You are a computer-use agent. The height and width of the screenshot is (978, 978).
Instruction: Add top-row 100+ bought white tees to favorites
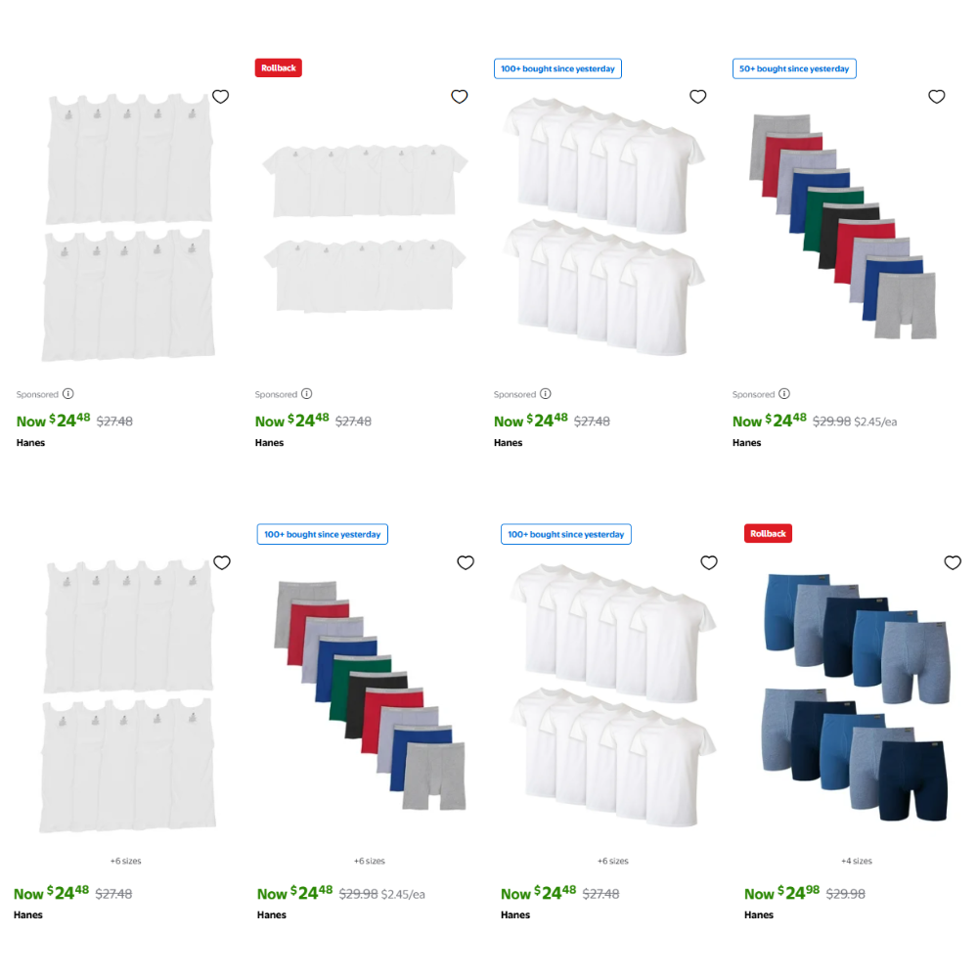[697, 97]
